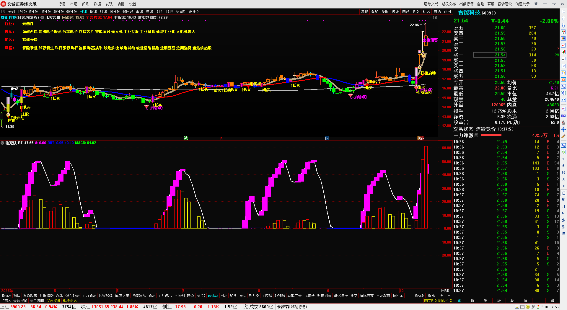
Task: Click the wave line indicator sidebar icon
Action: (563, 109)
